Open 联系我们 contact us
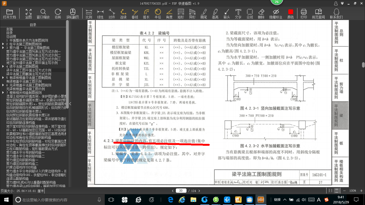Viewport: 365px width, 205px height. pyautogui.click(x=336, y=14)
